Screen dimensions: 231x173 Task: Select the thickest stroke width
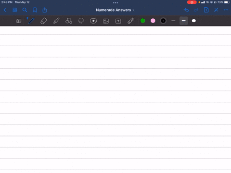(x=194, y=21)
